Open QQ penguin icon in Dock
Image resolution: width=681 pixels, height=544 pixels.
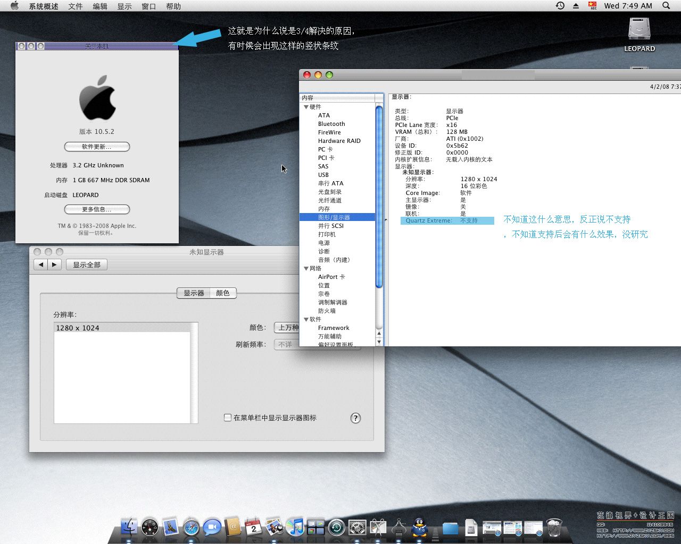[420, 527]
